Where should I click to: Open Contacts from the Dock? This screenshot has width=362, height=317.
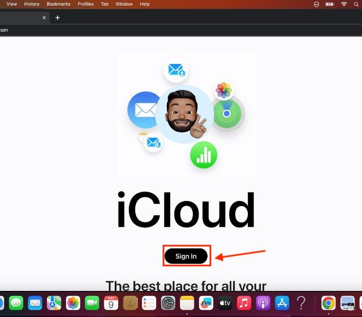click(x=130, y=303)
